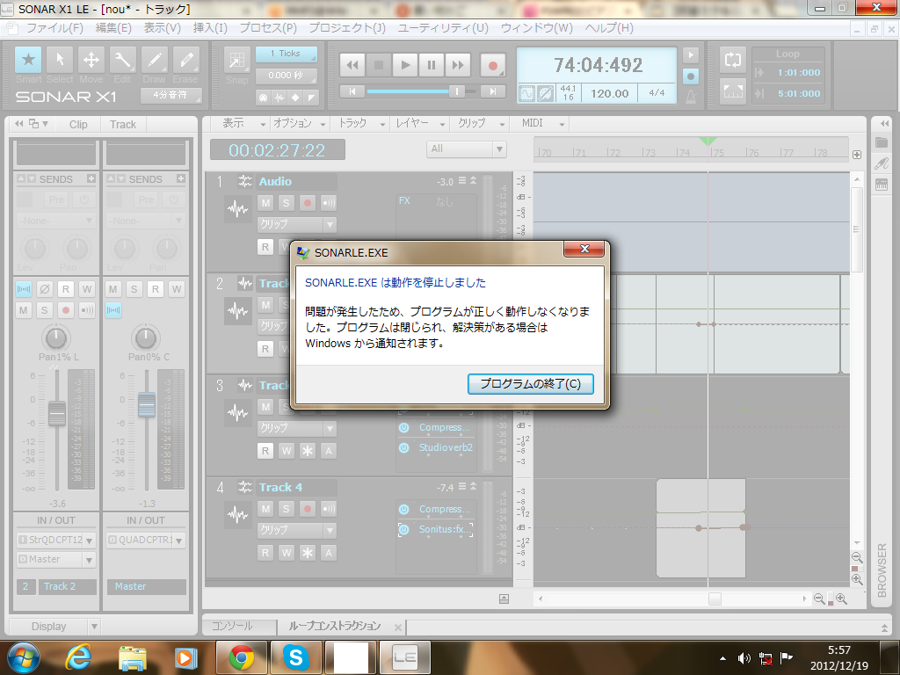Click the inspector Pan 1% L knob

pyautogui.click(x=55, y=338)
